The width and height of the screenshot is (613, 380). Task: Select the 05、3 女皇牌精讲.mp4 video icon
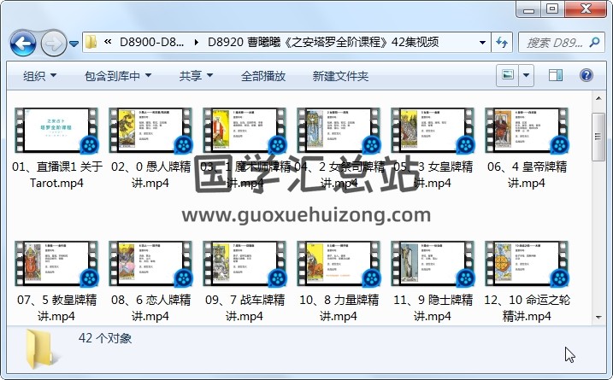(x=433, y=131)
